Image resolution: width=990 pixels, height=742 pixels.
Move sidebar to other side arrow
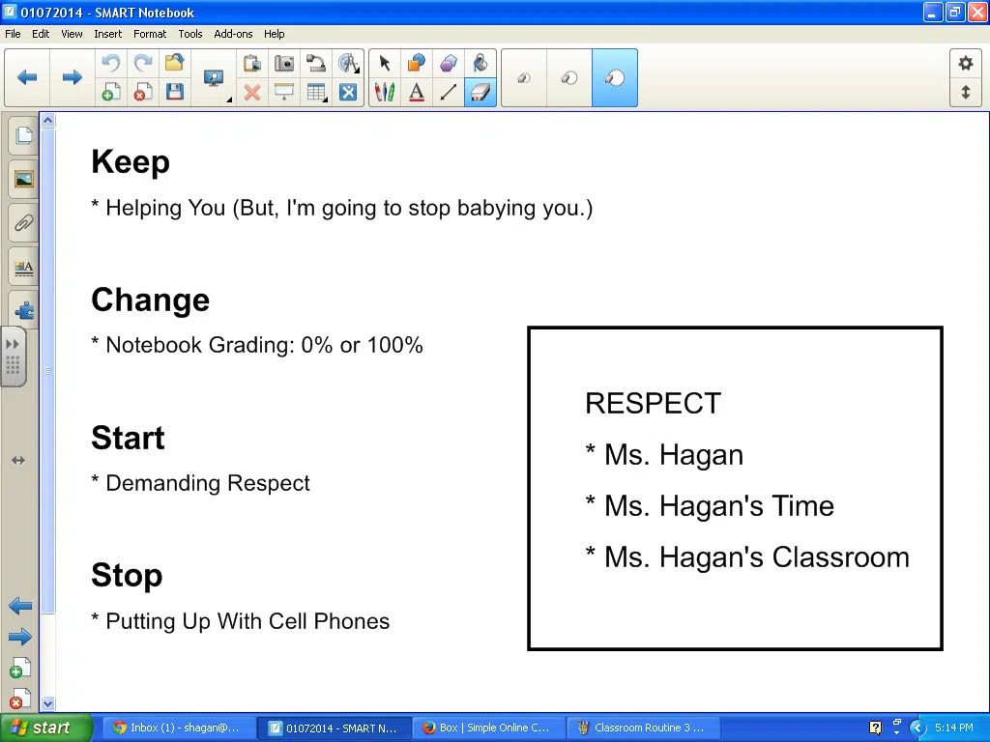17,461
